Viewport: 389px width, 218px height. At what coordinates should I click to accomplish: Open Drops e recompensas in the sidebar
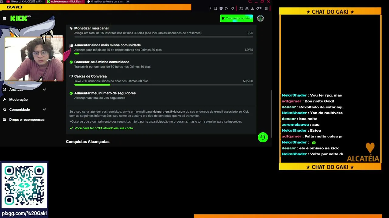click(27, 120)
